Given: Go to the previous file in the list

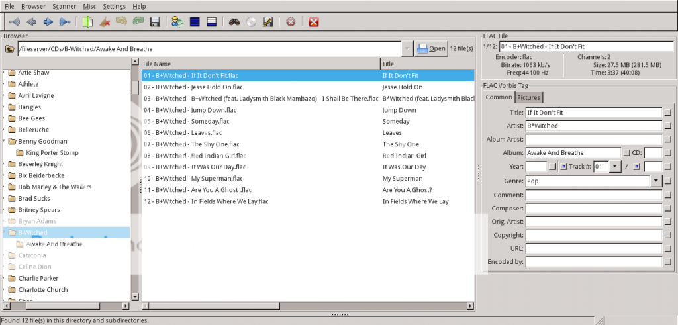Looking at the screenshot, I should click(31, 22).
